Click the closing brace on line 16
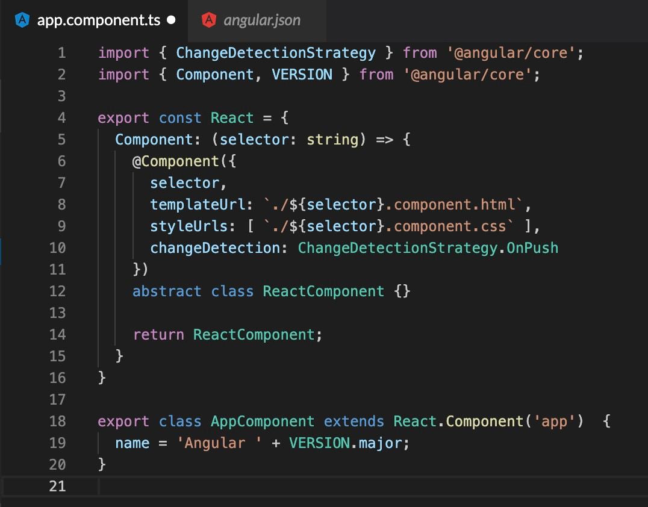 (102, 378)
